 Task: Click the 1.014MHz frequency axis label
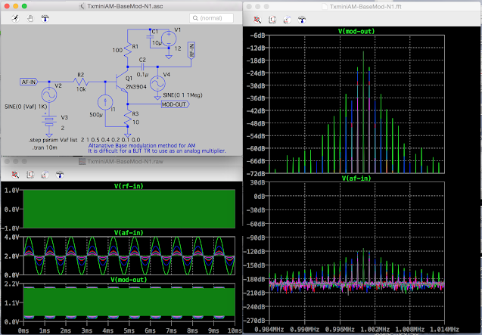(444, 330)
